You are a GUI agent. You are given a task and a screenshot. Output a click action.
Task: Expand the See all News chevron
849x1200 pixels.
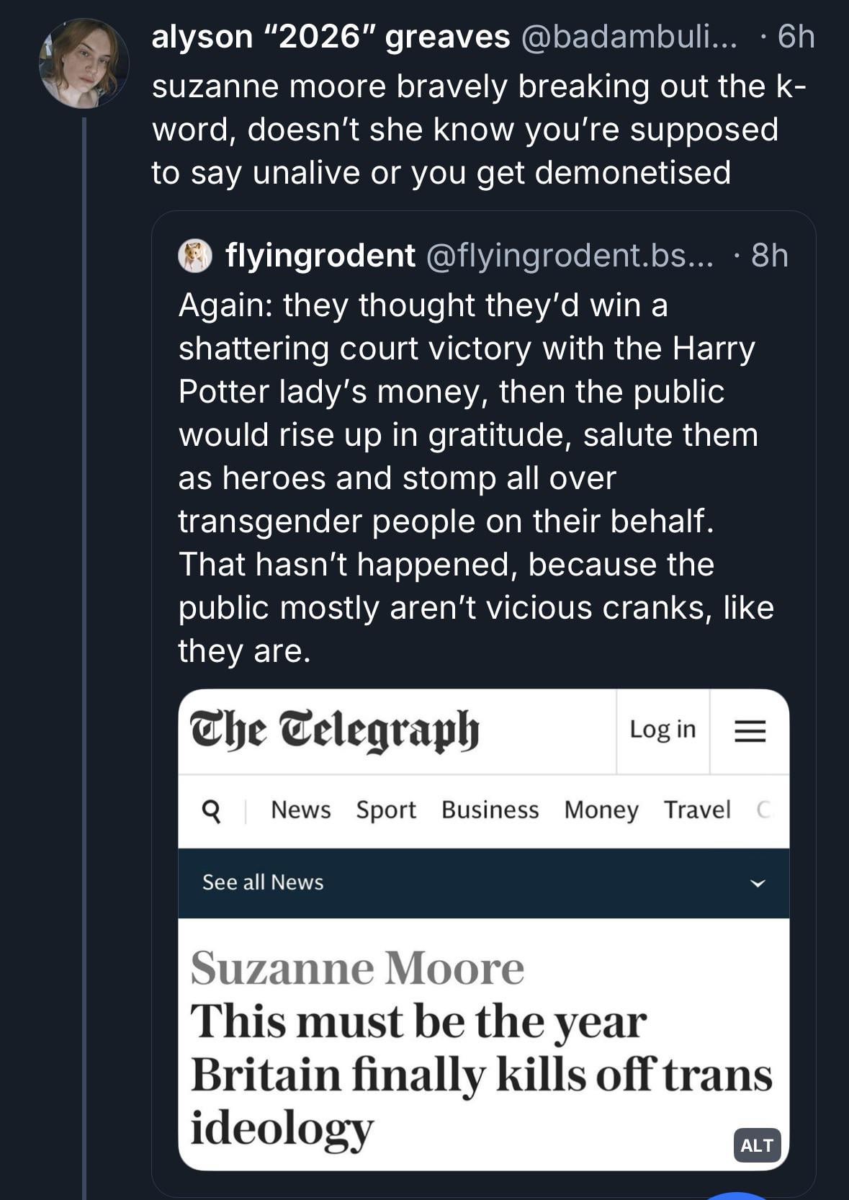[x=757, y=883]
